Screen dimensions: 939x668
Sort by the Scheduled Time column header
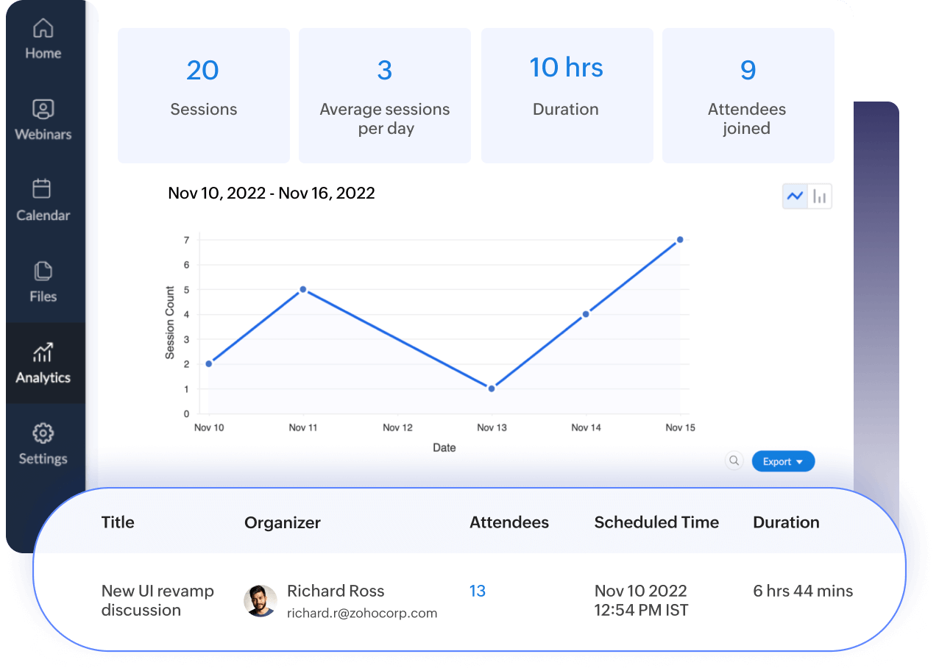tap(656, 522)
